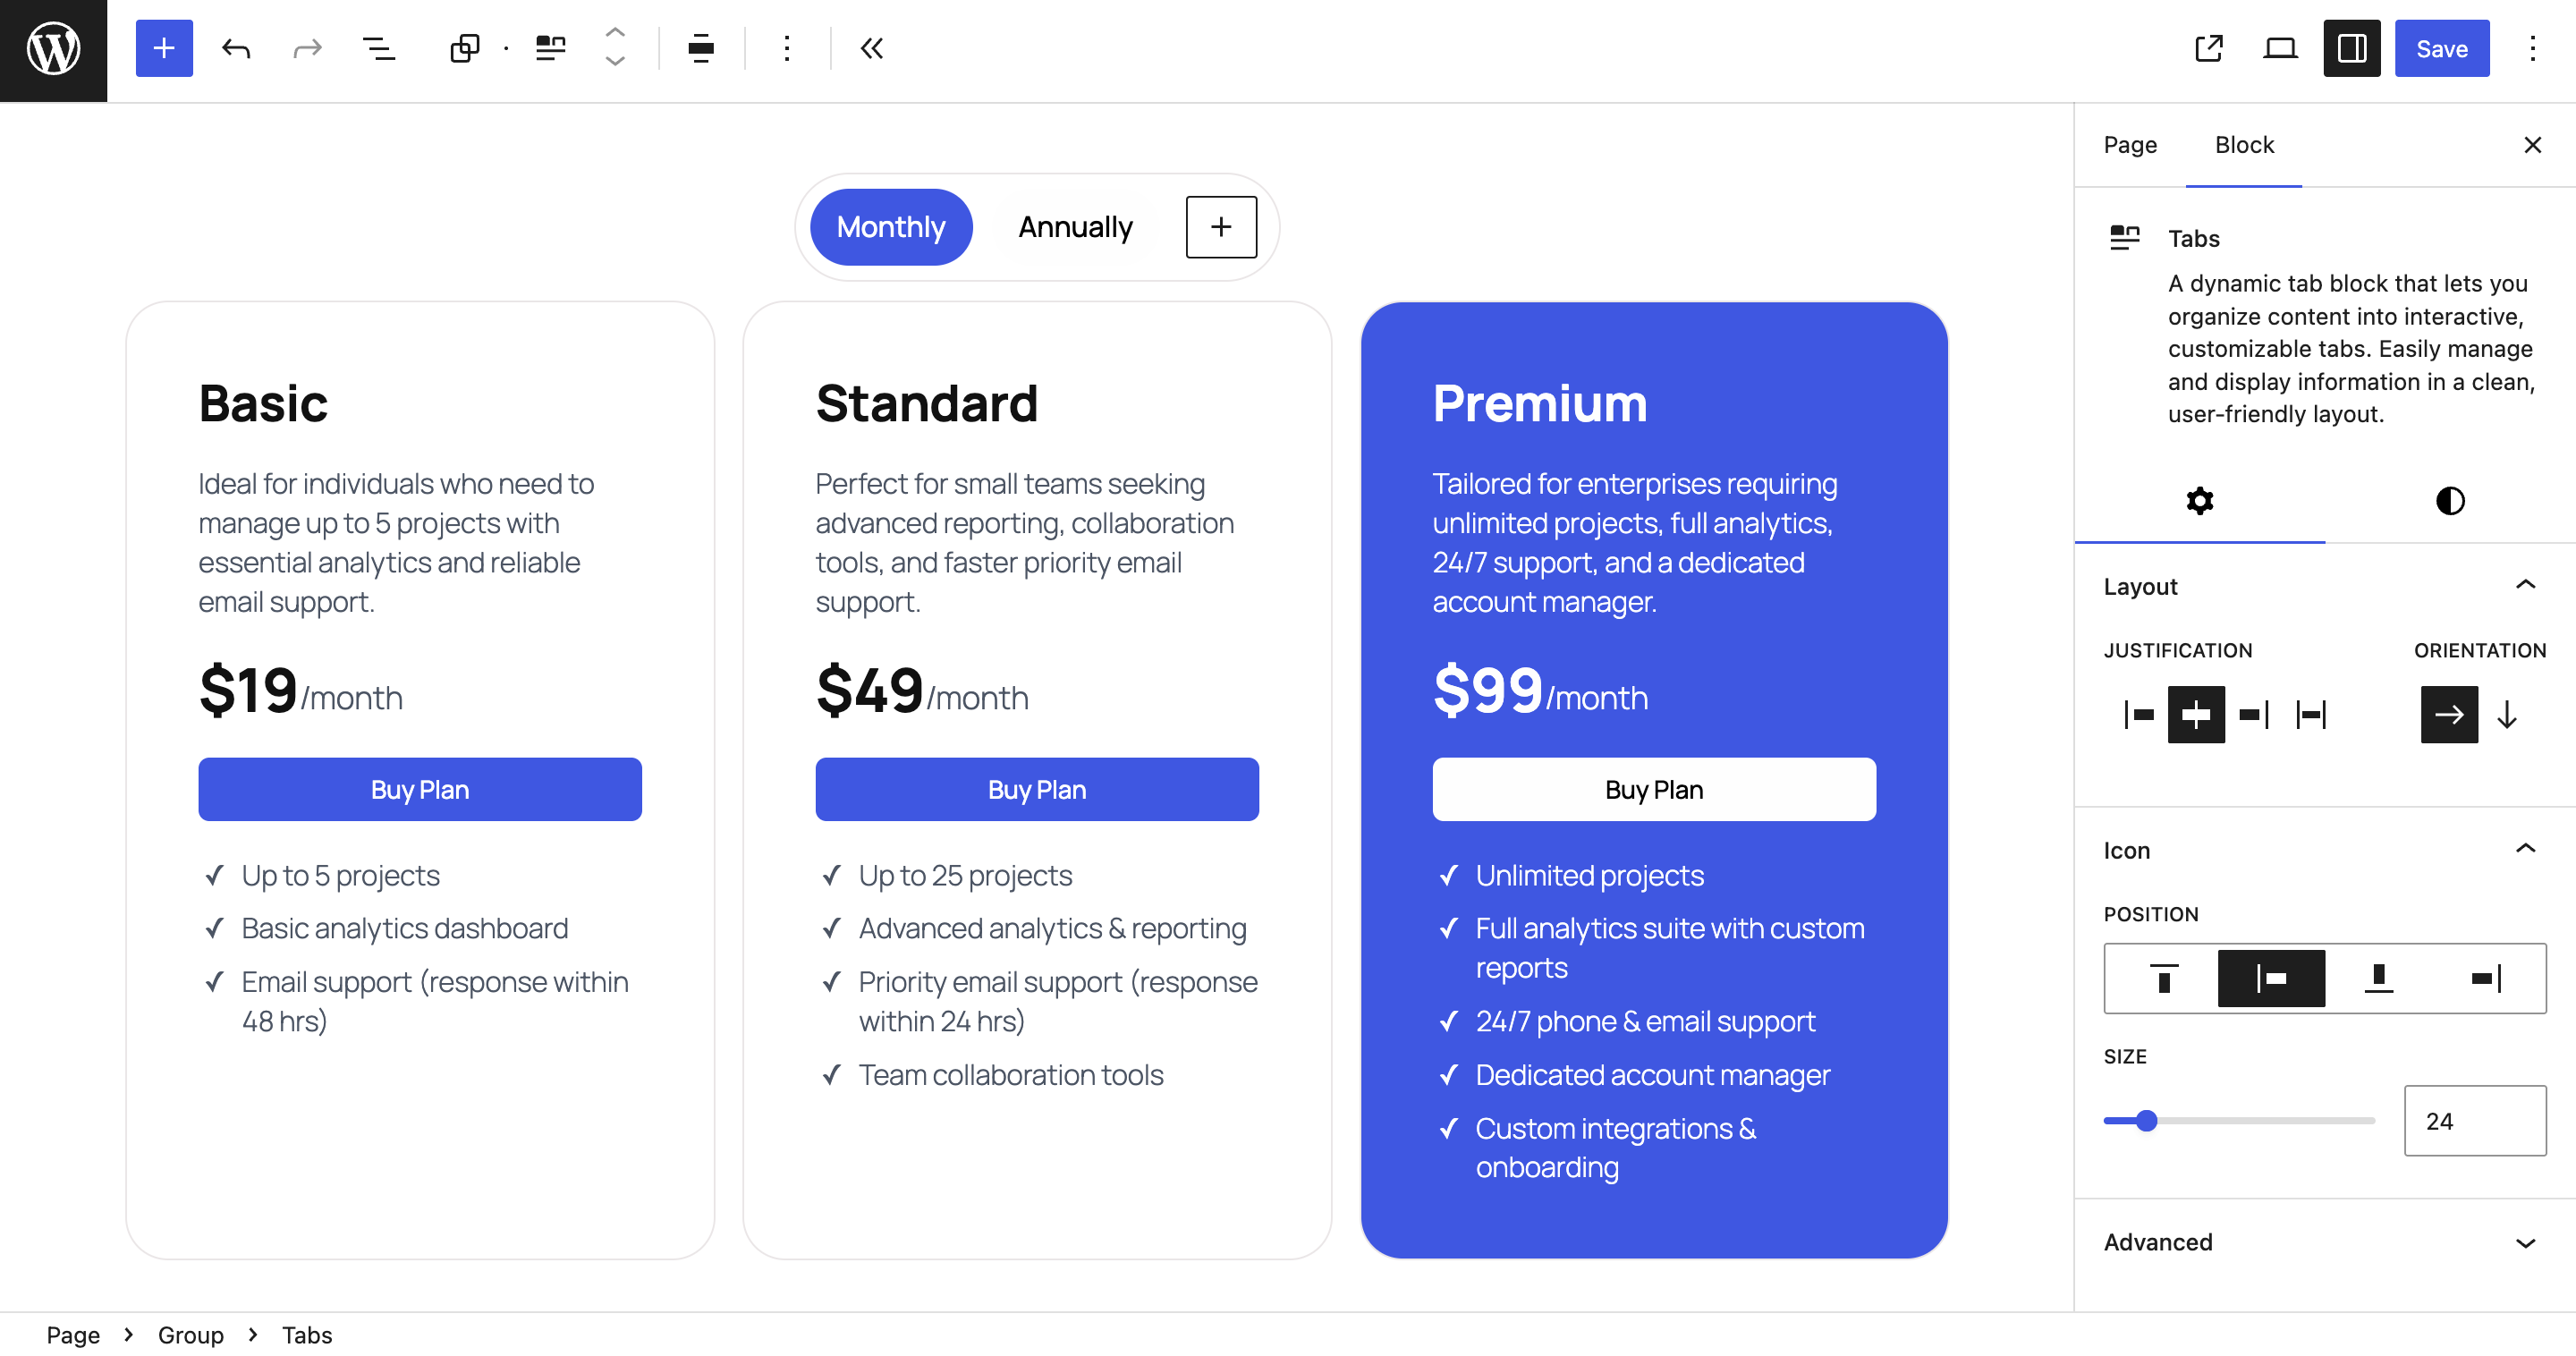Open the block inserter
Viewport: 2576px width, 1356px height.
[163, 48]
